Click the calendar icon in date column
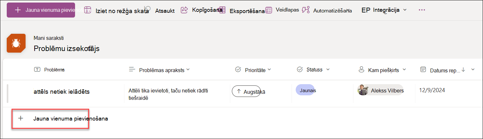 (x=423, y=69)
